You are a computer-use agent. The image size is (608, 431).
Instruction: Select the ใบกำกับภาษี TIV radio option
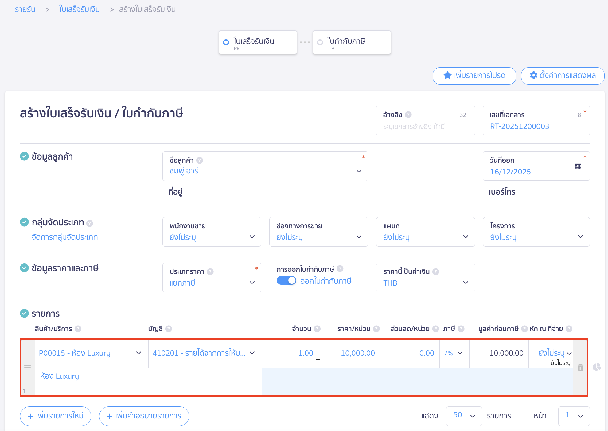[320, 42]
